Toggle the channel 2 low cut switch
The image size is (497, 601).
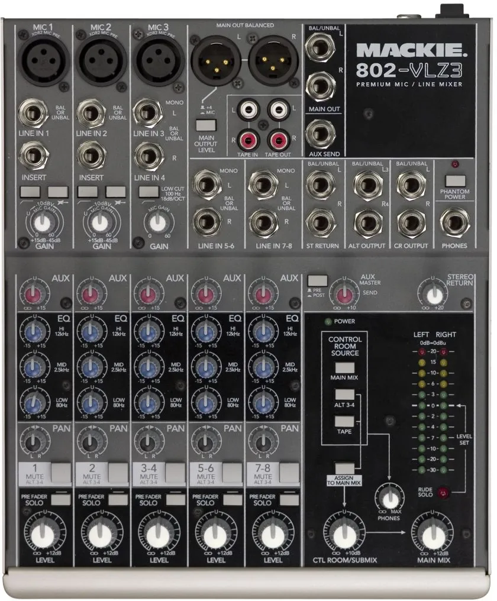87,192
